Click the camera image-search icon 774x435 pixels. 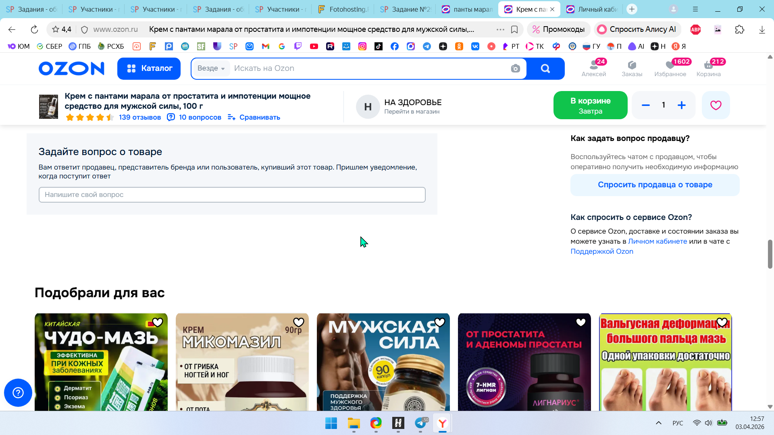(515, 68)
